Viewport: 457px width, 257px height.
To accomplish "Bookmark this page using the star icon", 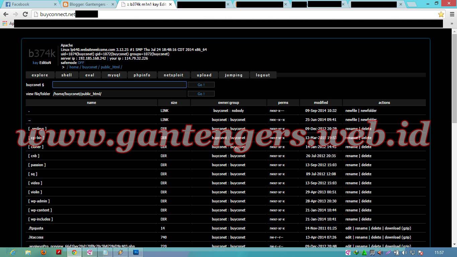I will [441, 14].
